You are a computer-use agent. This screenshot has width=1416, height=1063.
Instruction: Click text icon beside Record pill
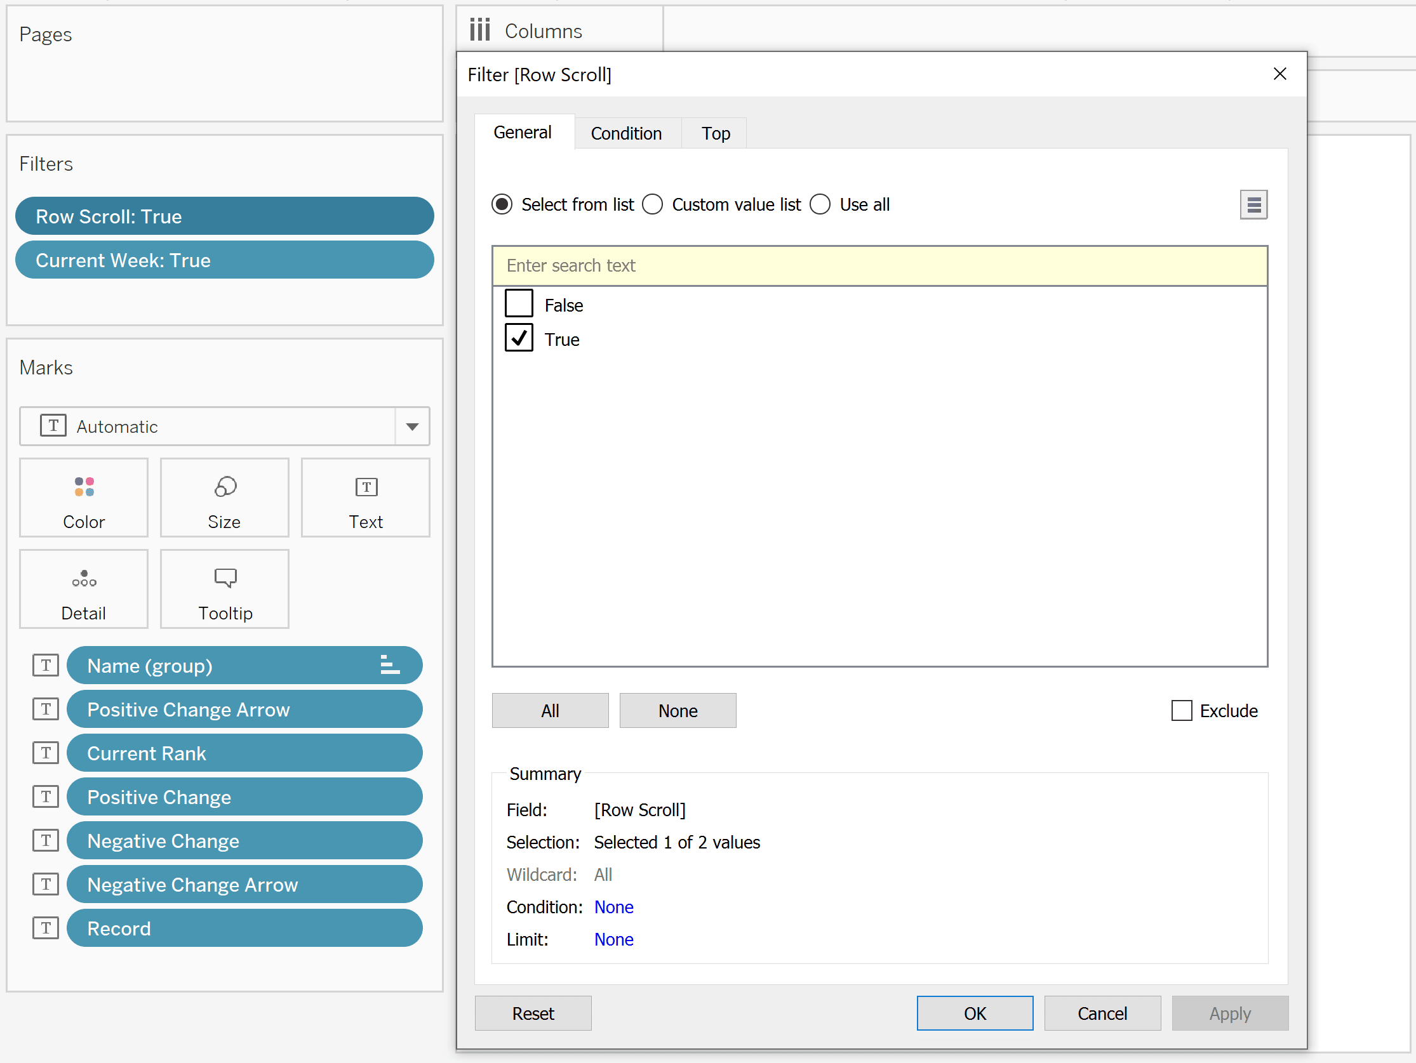click(46, 928)
